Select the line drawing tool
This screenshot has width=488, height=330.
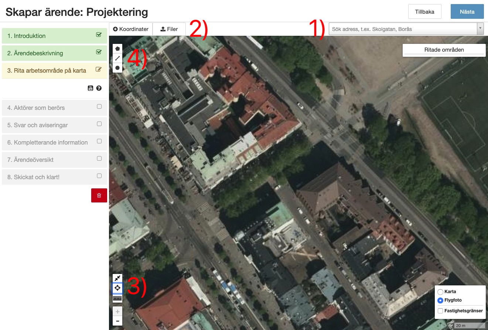click(117, 58)
